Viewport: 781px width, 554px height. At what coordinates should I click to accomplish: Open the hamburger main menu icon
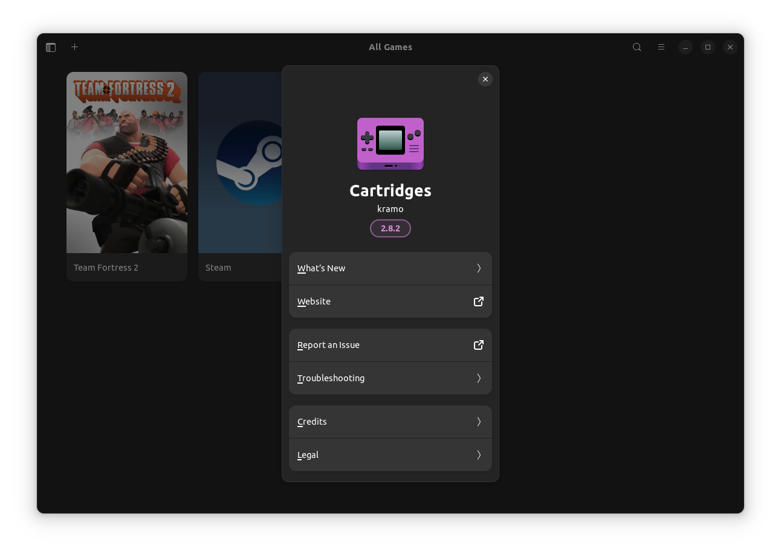click(661, 47)
